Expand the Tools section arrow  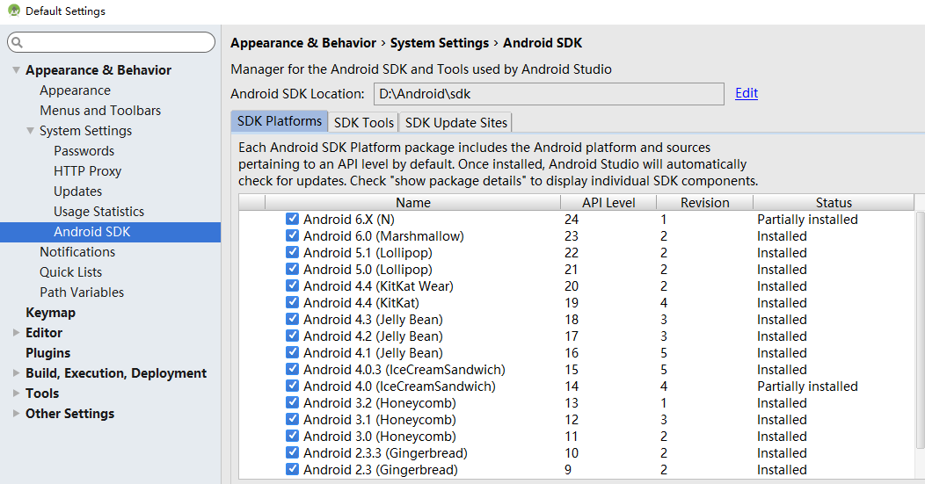16,394
